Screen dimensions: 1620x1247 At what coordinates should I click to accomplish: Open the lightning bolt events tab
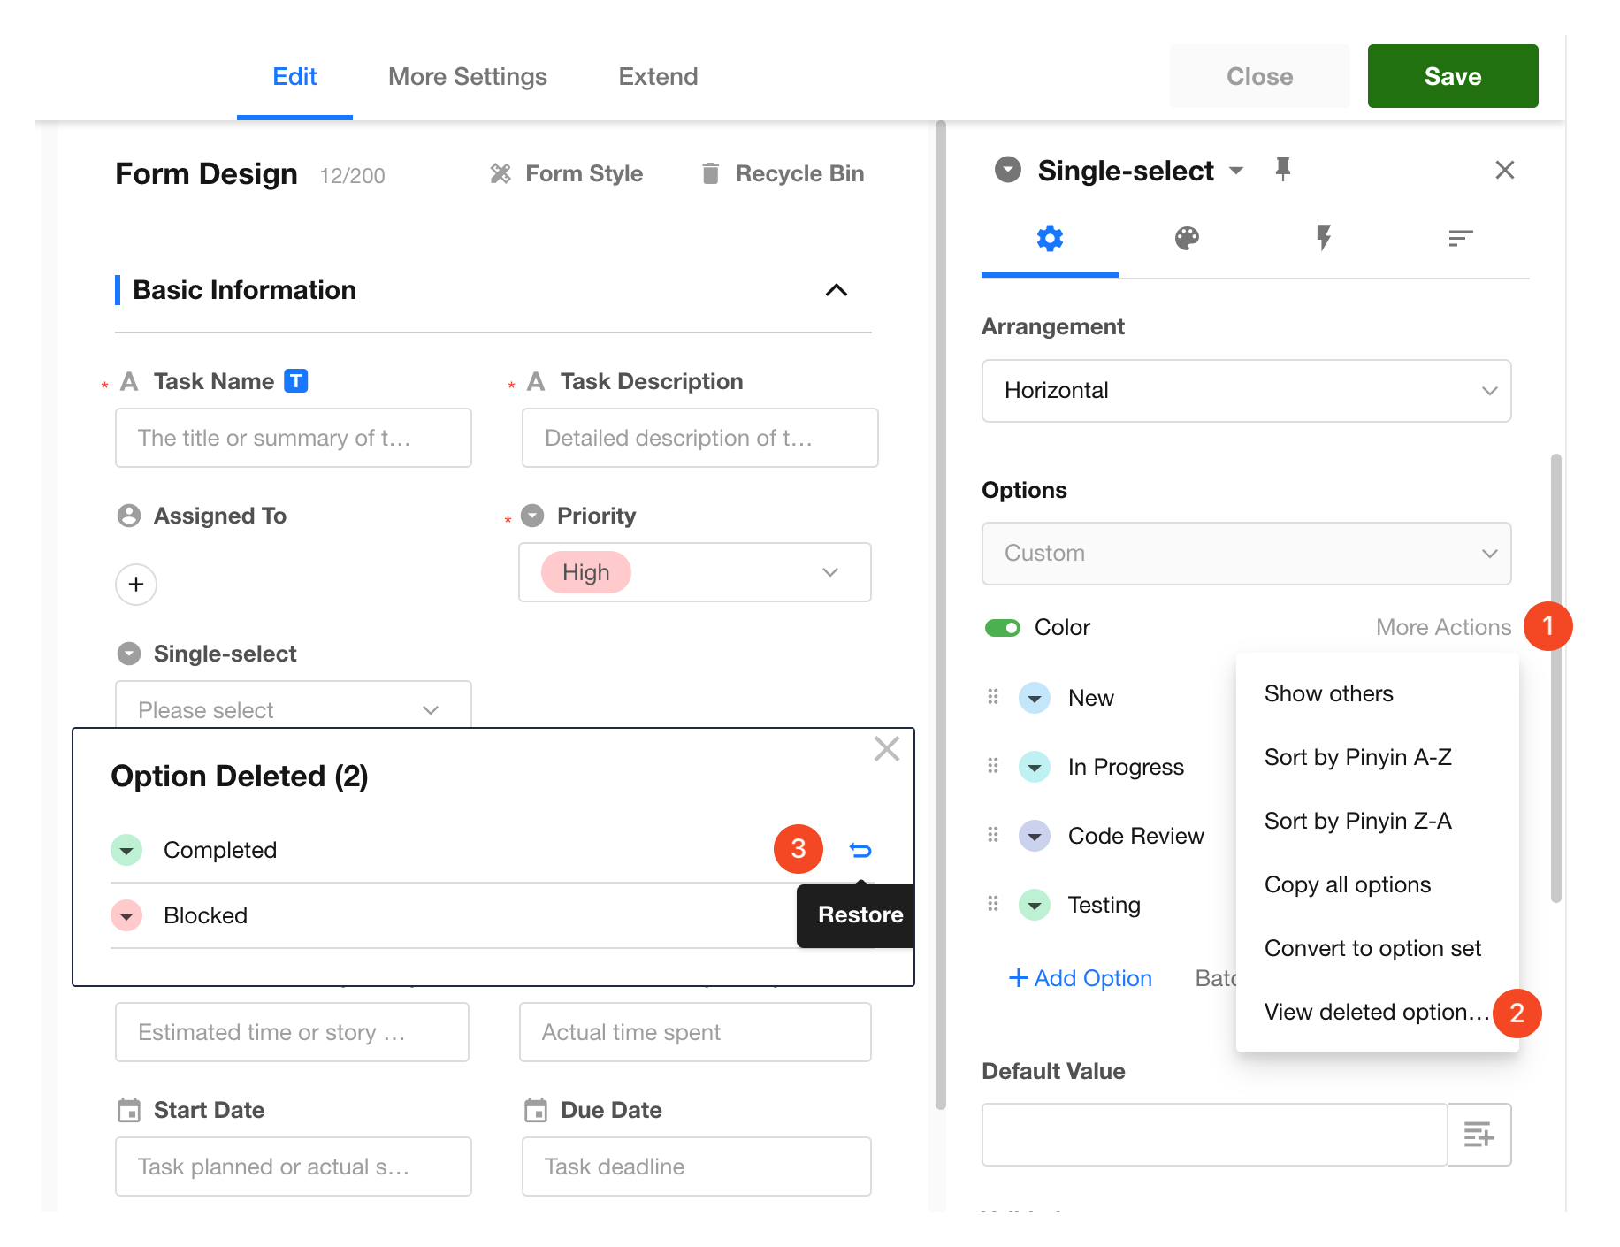coord(1323,238)
